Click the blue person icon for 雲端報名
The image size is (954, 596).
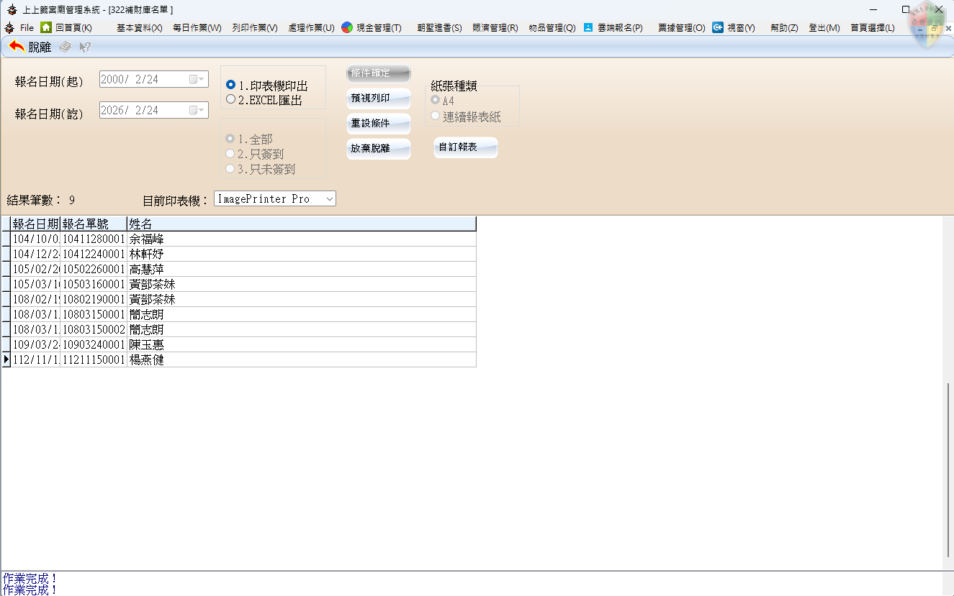click(588, 27)
